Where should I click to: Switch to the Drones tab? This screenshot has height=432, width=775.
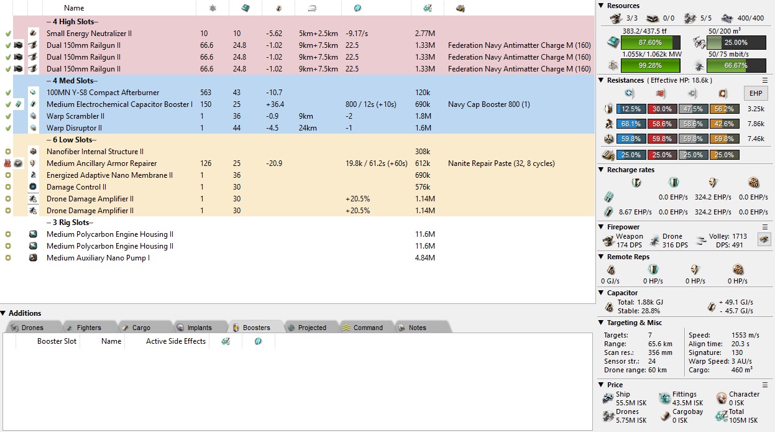32,328
